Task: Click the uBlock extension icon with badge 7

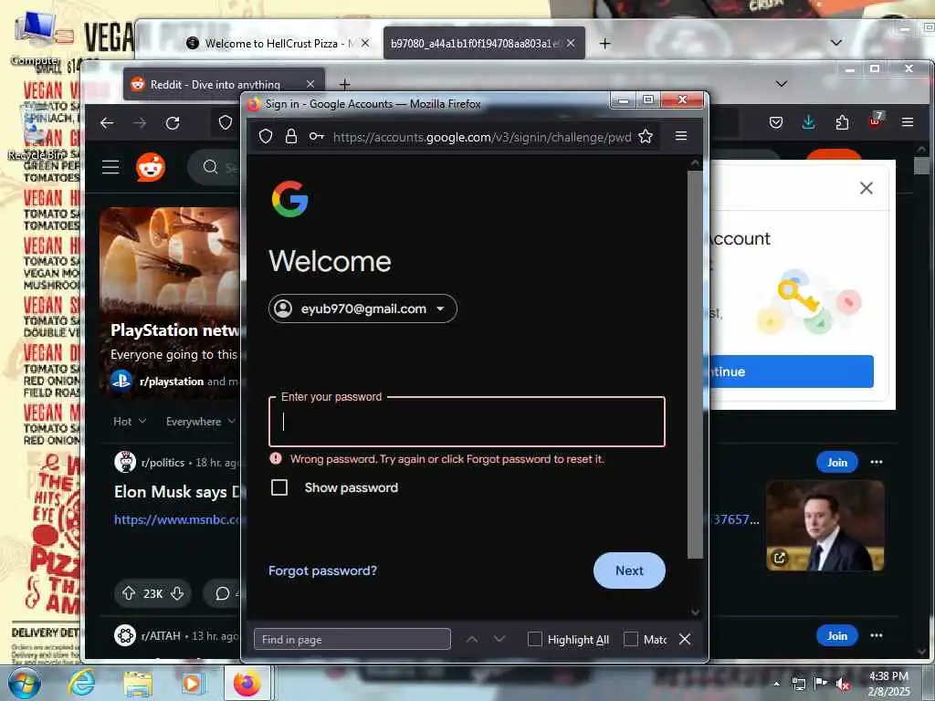Action: (x=876, y=120)
